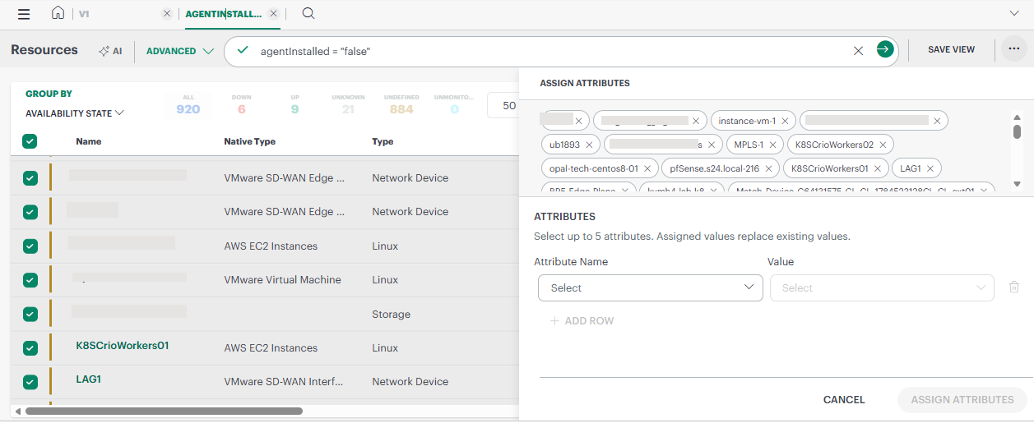Viewport: 1034px width, 423px height.
Task: Sort by the Type column header
Action: coord(383,141)
